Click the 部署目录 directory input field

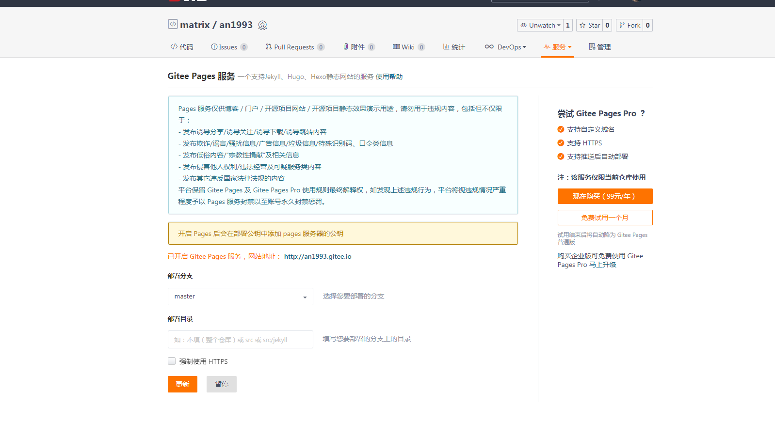pyautogui.click(x=241, y=340)
